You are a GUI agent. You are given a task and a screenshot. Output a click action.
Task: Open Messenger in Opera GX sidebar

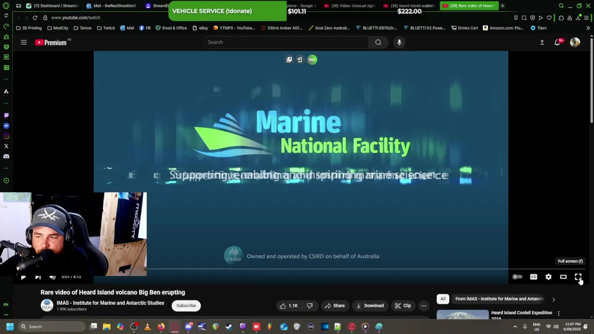point(6,126)
